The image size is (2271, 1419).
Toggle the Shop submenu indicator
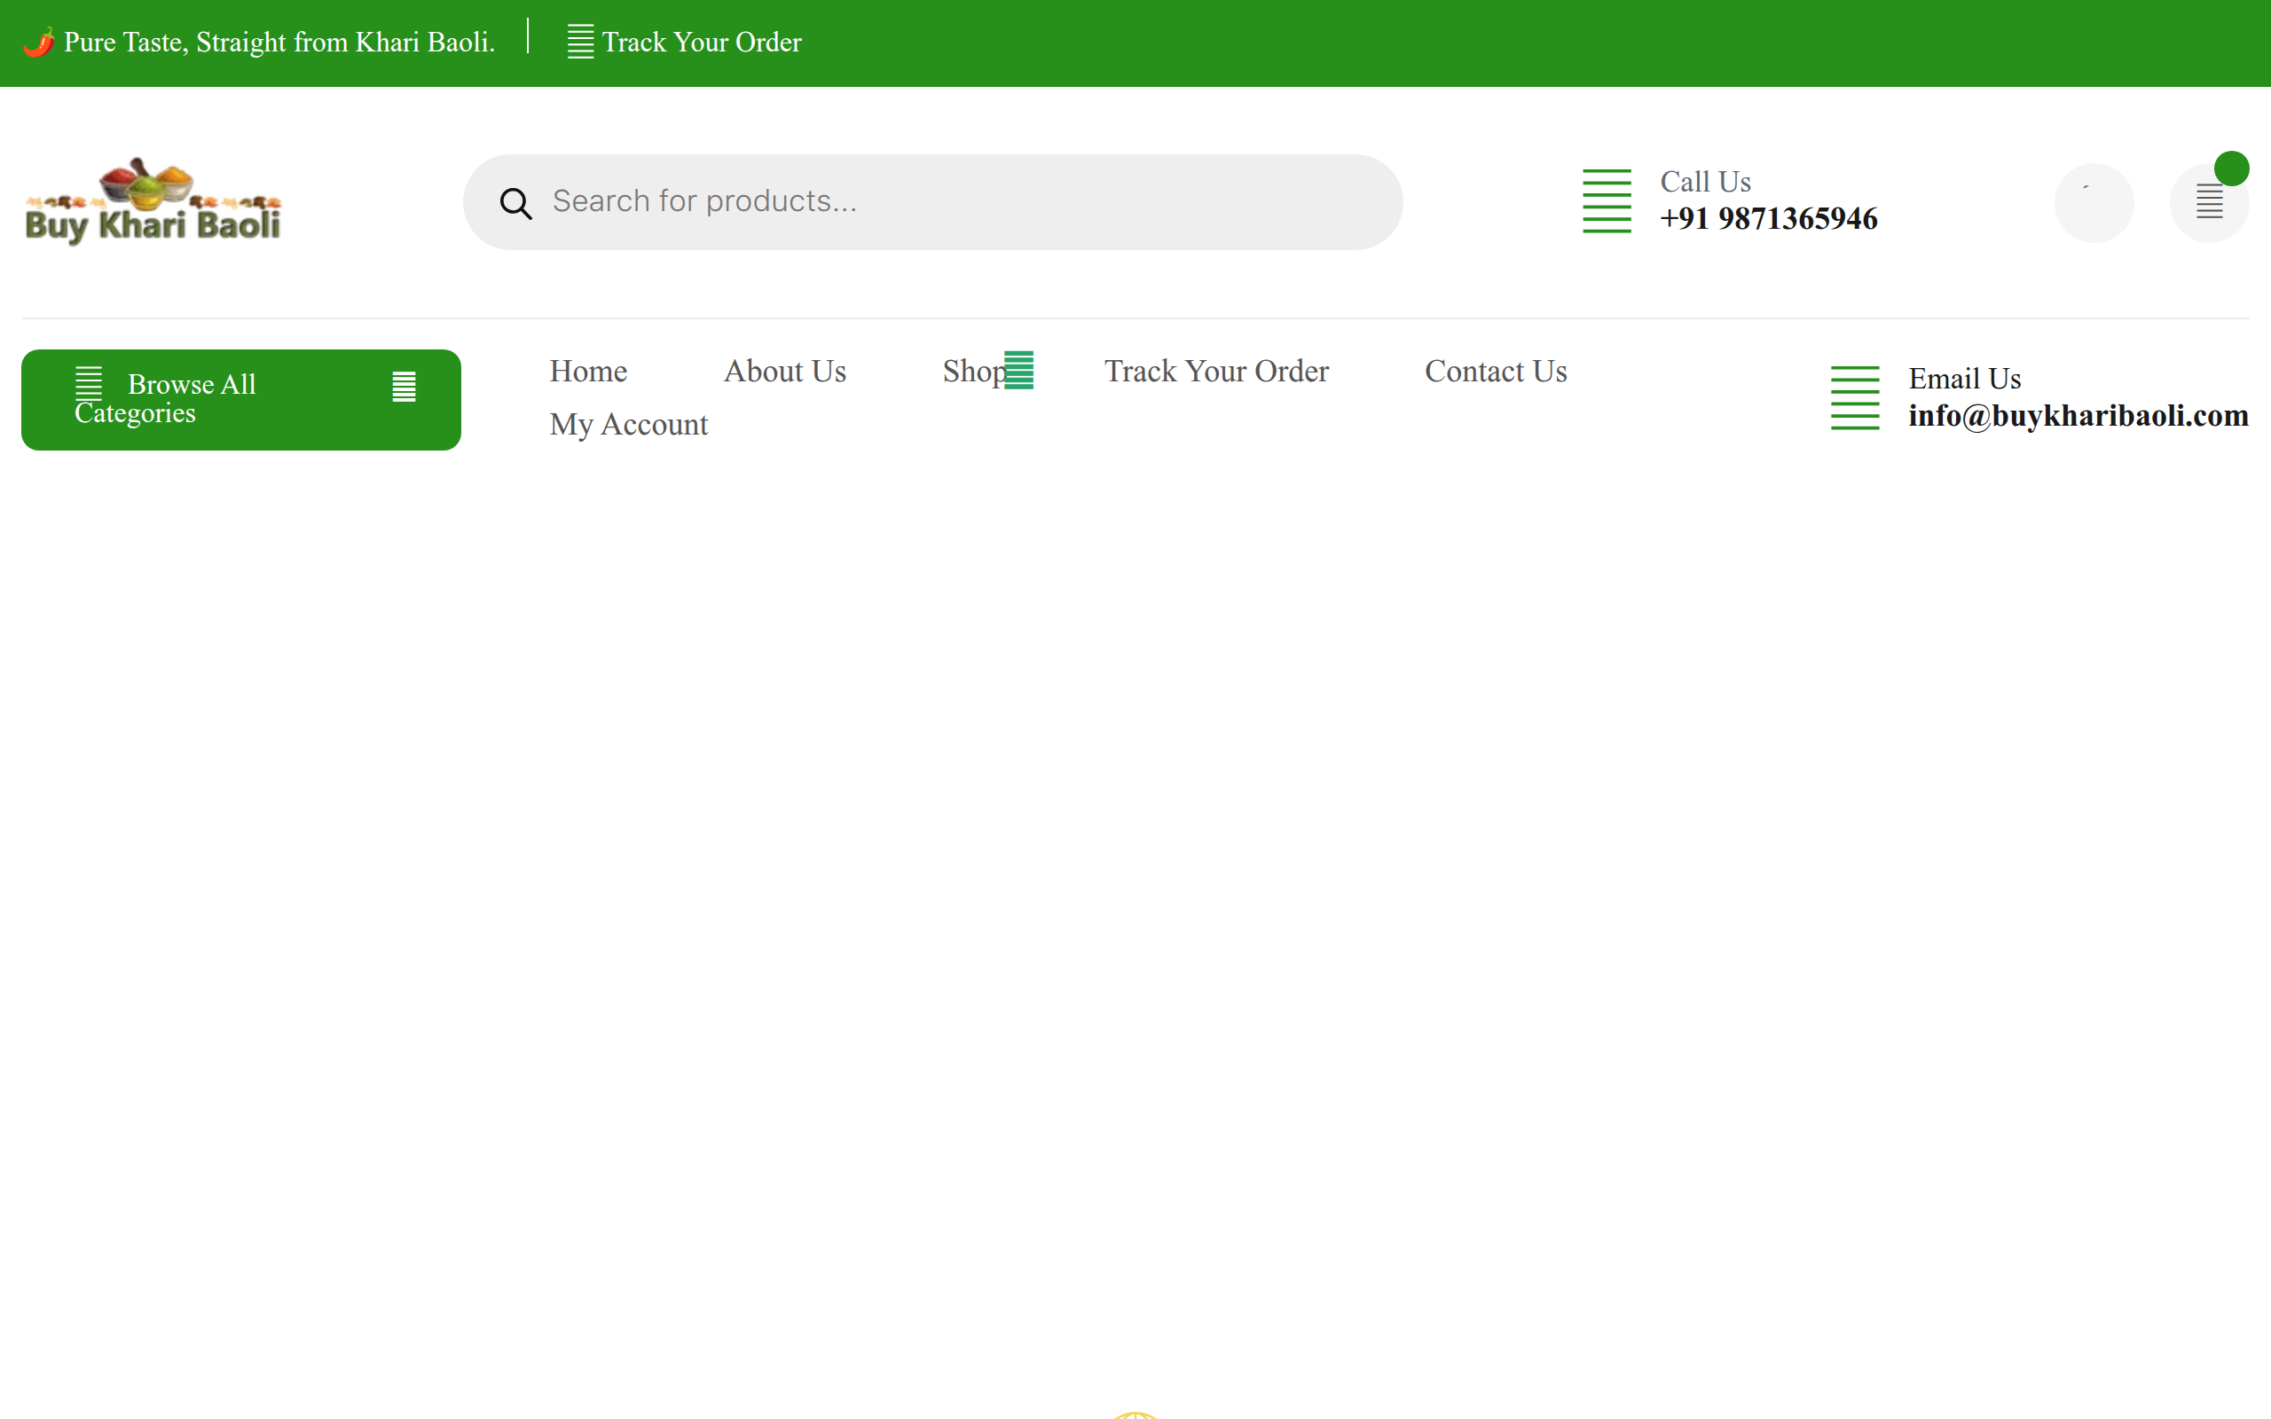click(1018, 370)
